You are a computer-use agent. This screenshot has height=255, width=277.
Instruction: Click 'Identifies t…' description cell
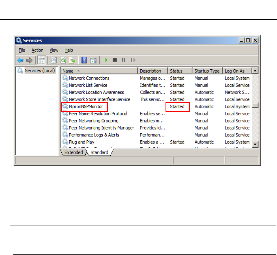153,85
